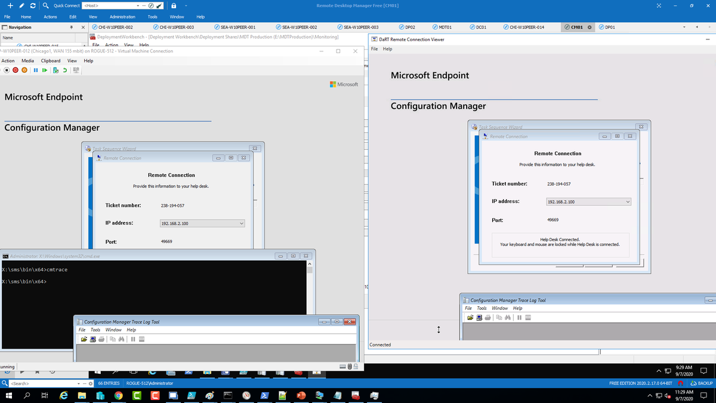The image size is (716, 403).
Task: Open Window menu in right Trace Log Tool
Action: click(x=500, y=308)
